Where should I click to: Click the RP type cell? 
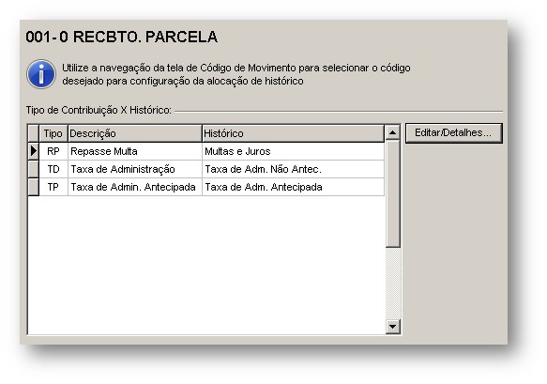[53, 151]
